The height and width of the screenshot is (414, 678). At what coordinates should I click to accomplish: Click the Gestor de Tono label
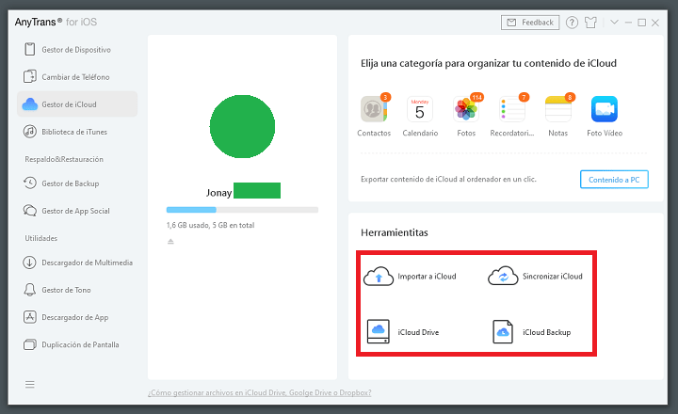66,290
